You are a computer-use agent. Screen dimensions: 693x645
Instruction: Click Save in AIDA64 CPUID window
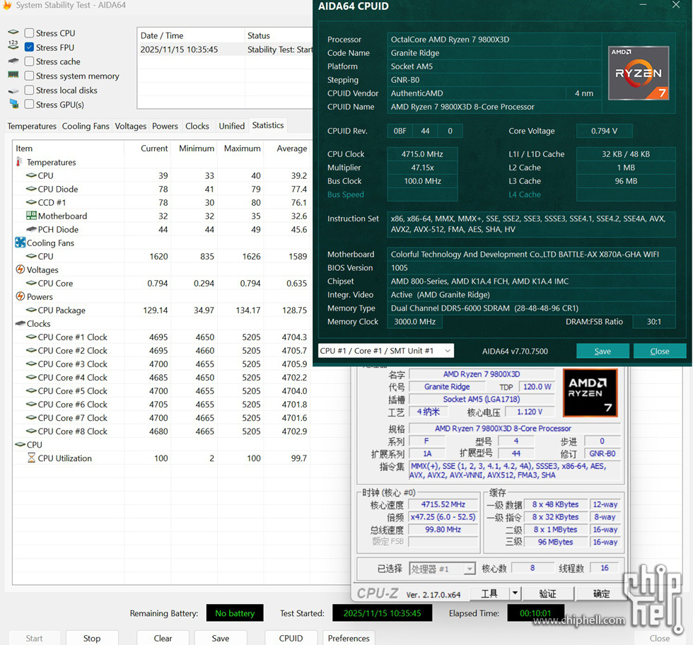602,351
